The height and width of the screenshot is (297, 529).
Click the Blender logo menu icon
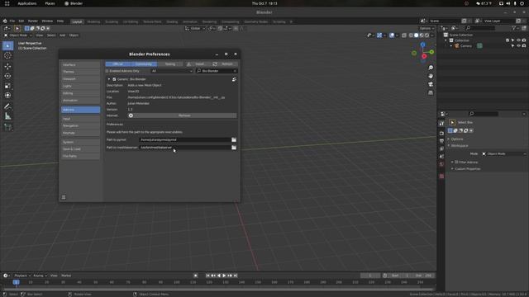coord(5,21)
